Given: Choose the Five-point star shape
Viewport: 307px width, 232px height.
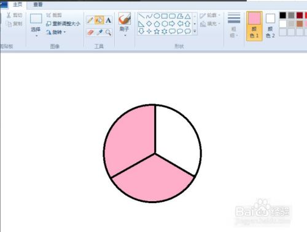Looking at the screenshot, I should (157, 31).
